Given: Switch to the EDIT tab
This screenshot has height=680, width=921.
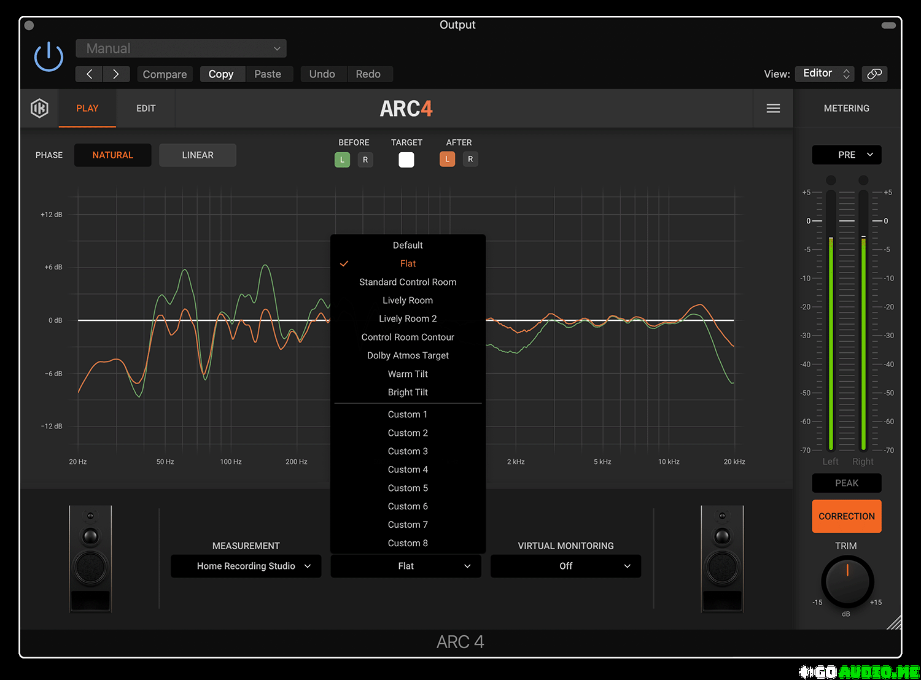Looking at the screenshot, I should (x=146, y=109).
